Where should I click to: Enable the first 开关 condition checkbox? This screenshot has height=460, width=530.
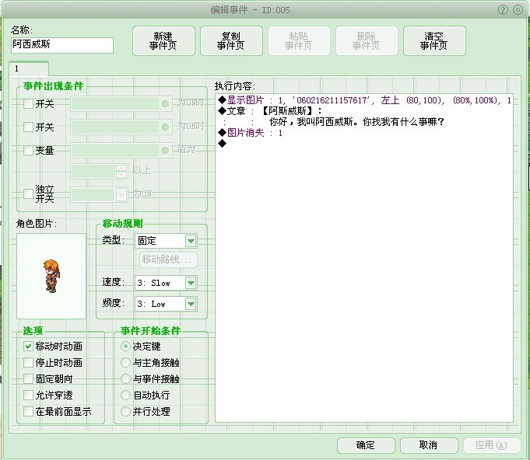[28, 103]
